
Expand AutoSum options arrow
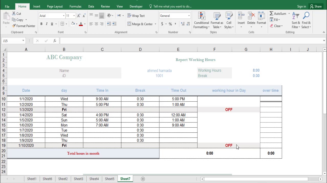click(289, 14)
